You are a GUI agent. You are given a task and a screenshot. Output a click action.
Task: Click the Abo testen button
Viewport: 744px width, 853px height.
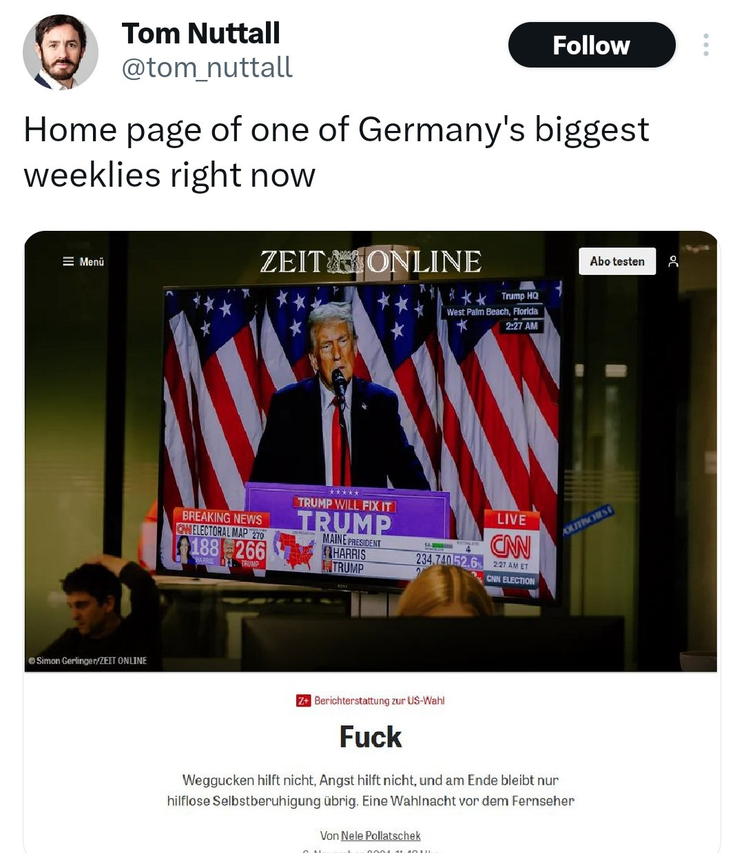(617, 261)
